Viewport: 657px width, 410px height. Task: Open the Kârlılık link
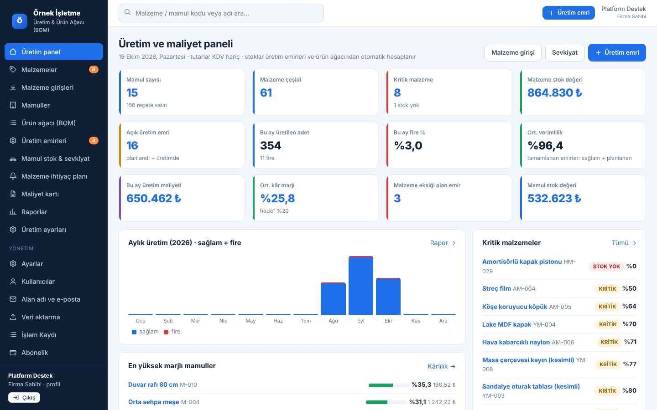pos(442,366)
